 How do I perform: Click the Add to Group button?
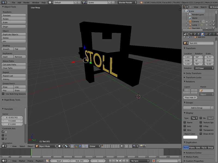point(196,108)
